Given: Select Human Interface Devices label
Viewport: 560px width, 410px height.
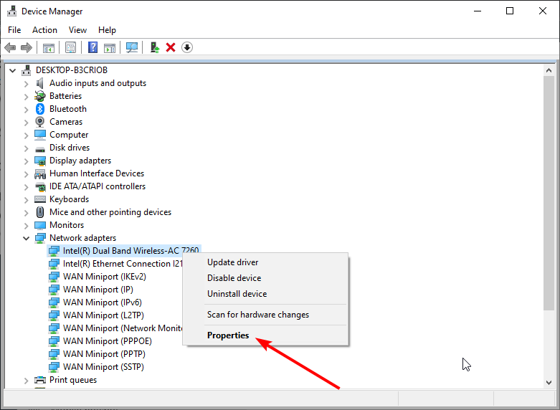Looking at the screenshot, I should point(96,173).
